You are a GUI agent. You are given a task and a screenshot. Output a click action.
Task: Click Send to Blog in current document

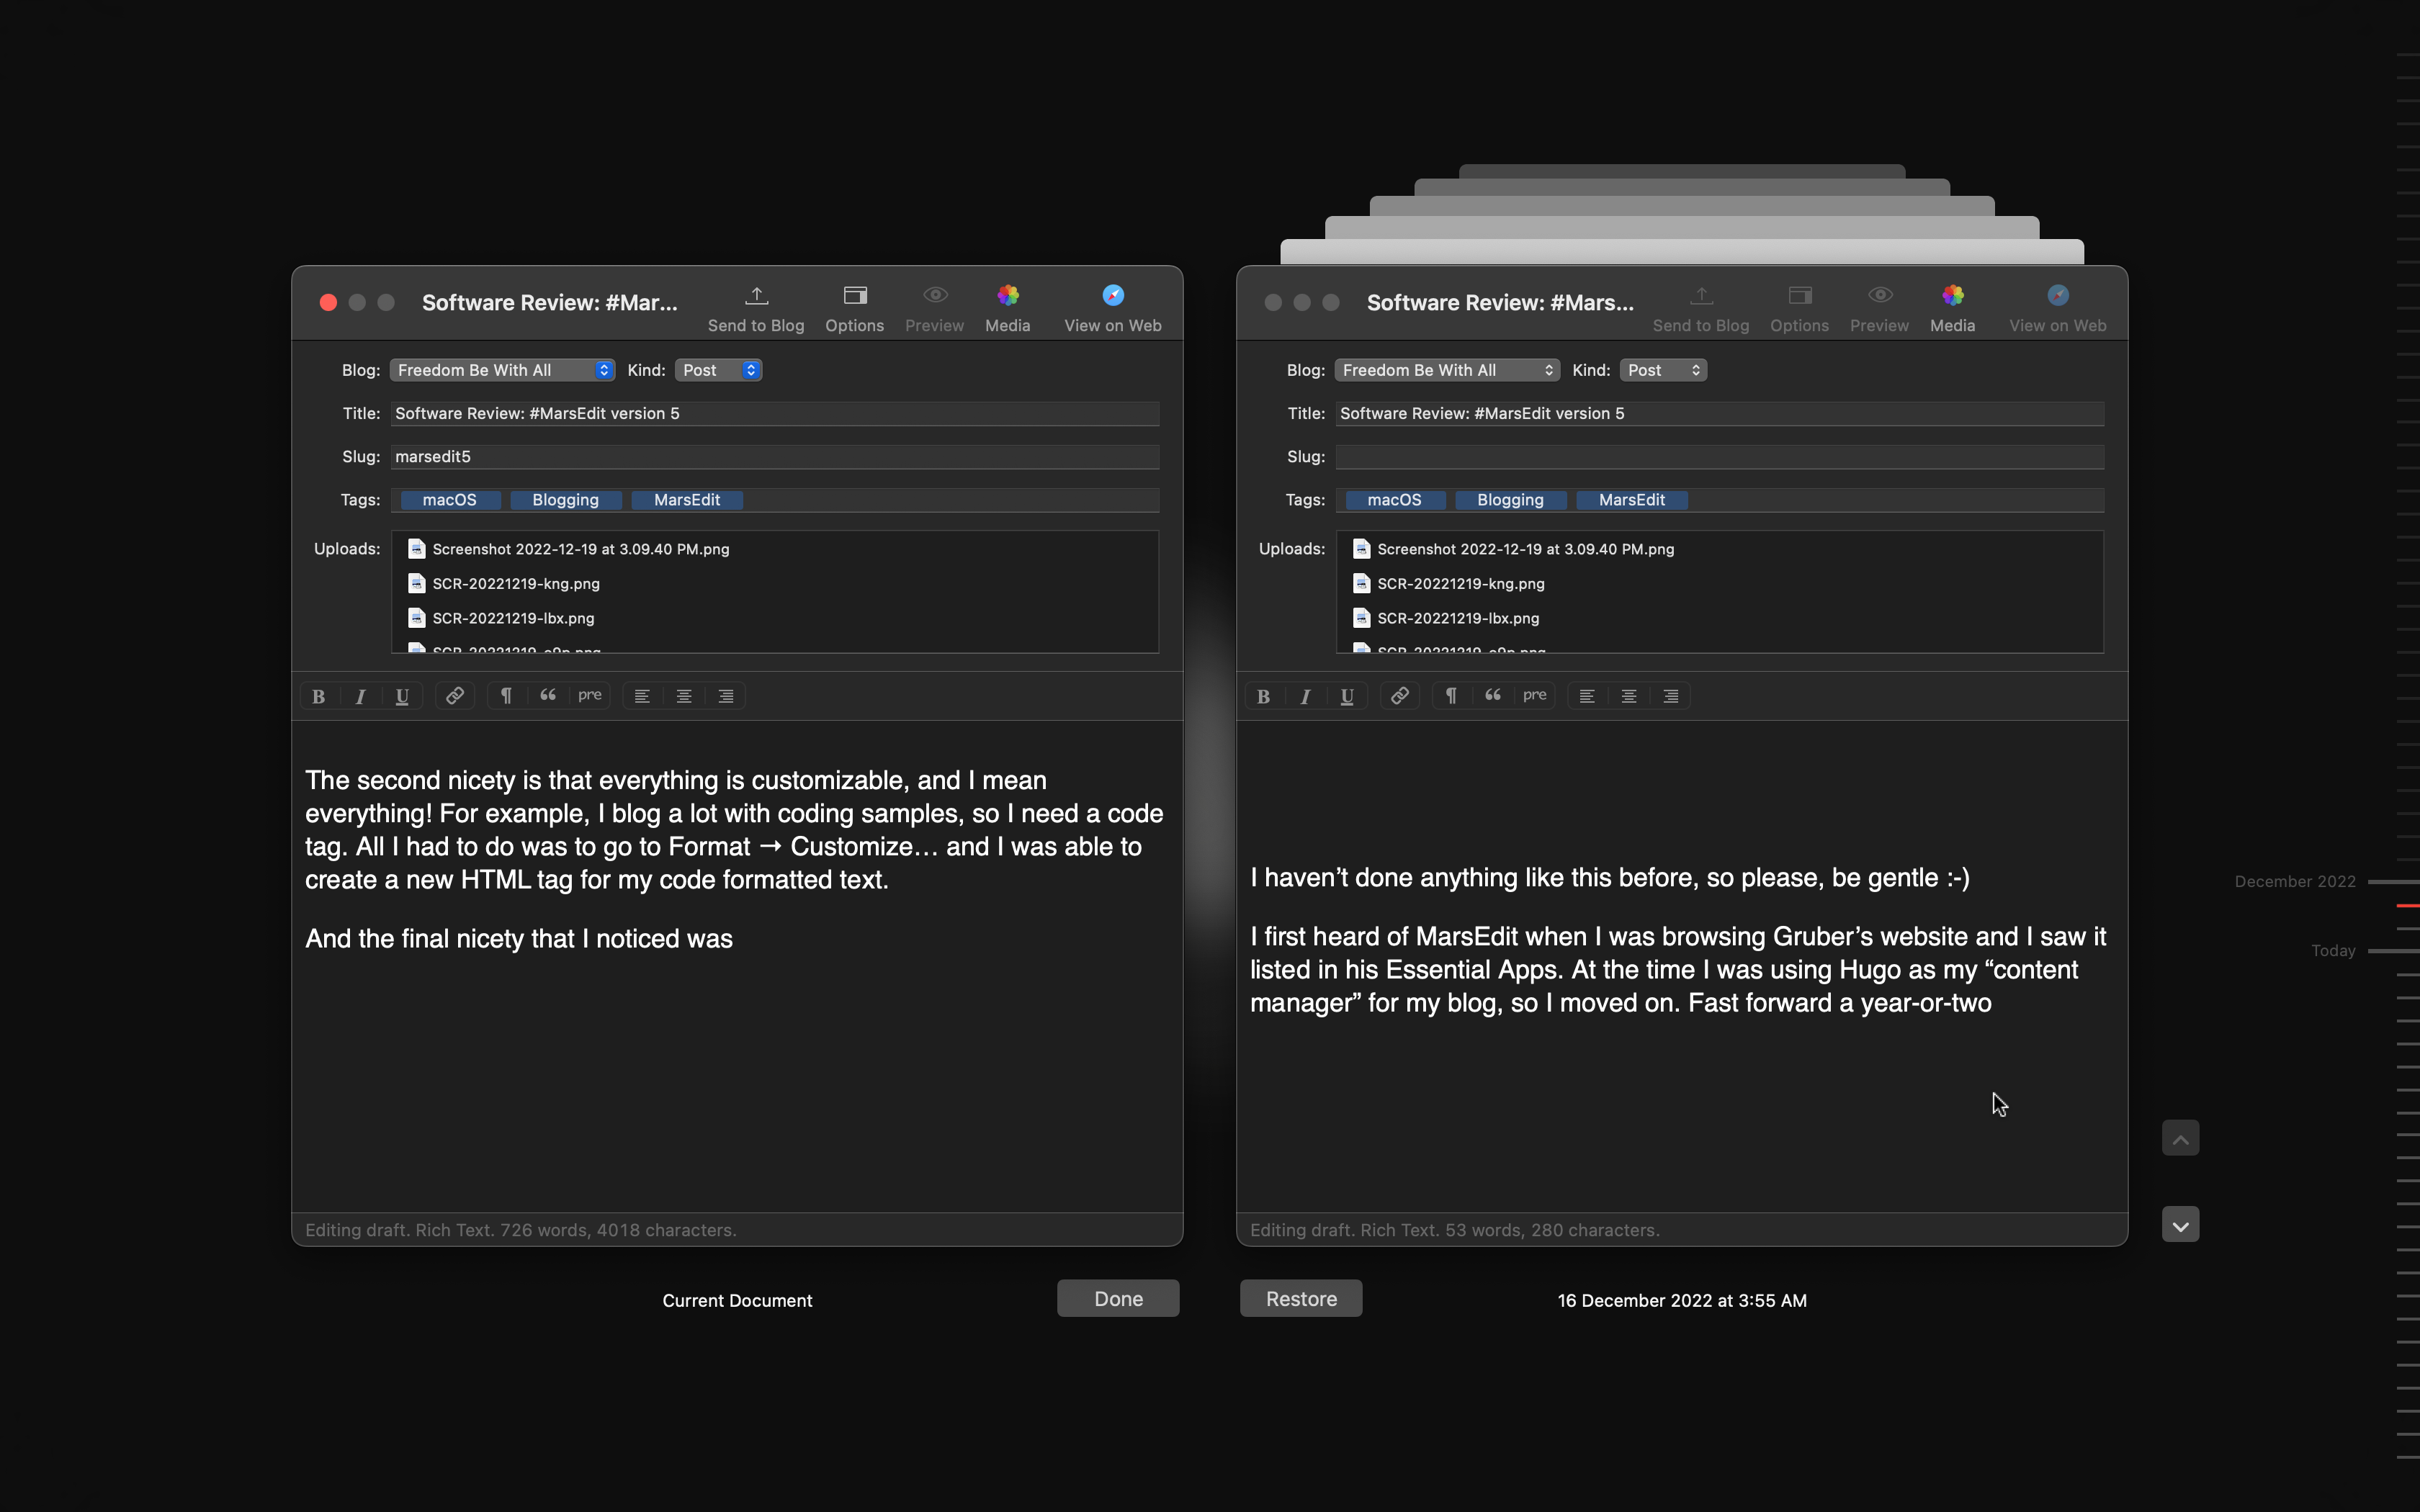(x=756, y=308)
